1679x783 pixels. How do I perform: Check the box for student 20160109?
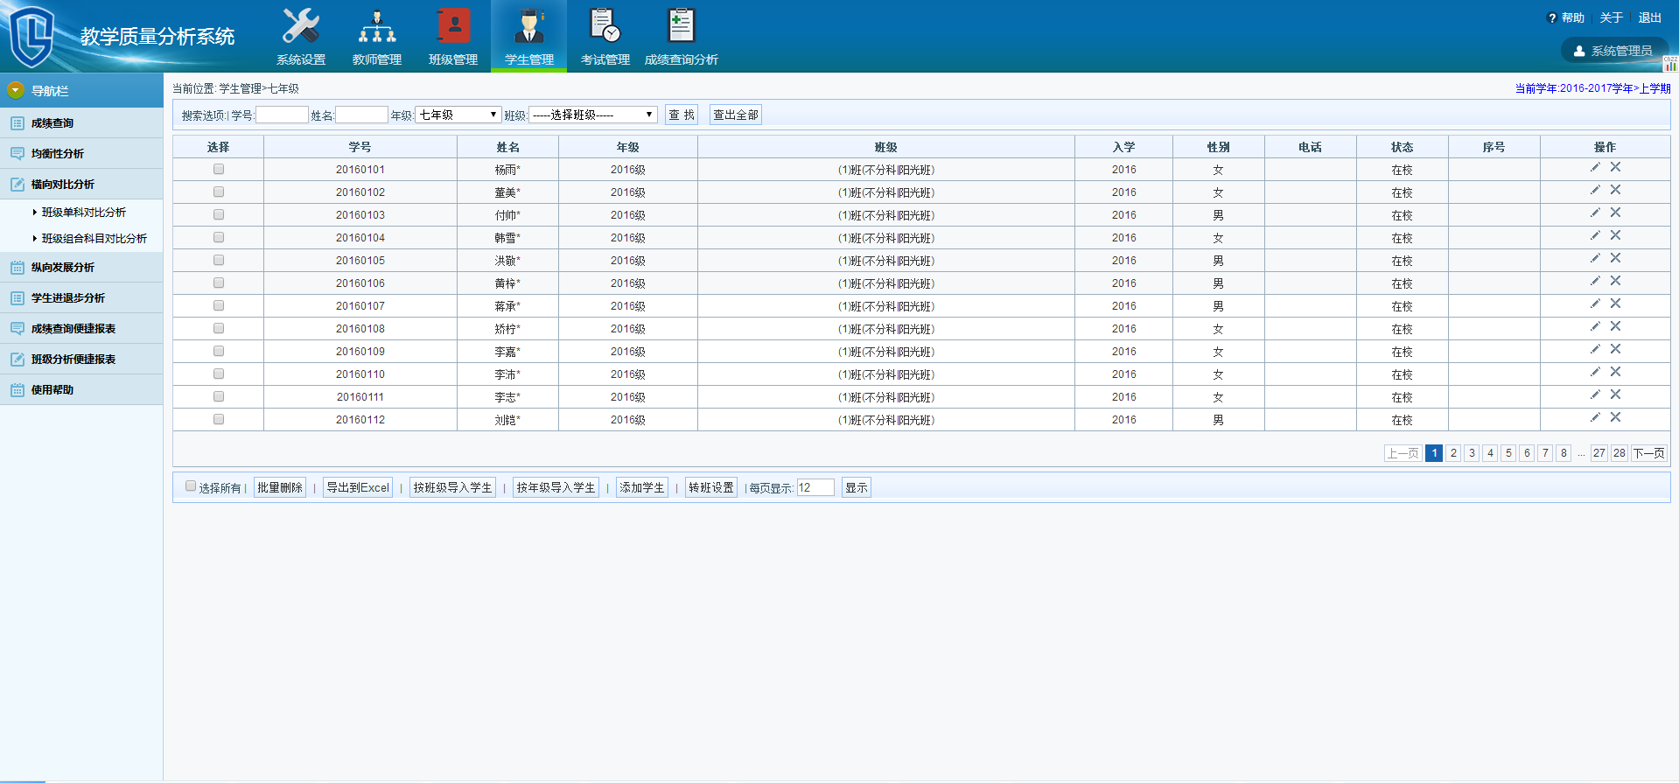pyautogui.click(x=219, y=351)
